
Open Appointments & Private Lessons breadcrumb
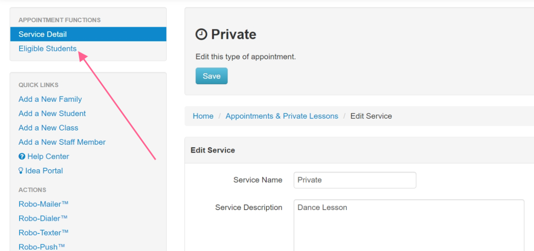click(x=282, y=116)
